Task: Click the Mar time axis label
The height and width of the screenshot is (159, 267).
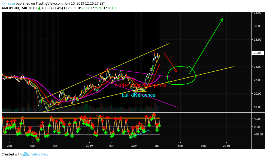Action: (111, 146)
